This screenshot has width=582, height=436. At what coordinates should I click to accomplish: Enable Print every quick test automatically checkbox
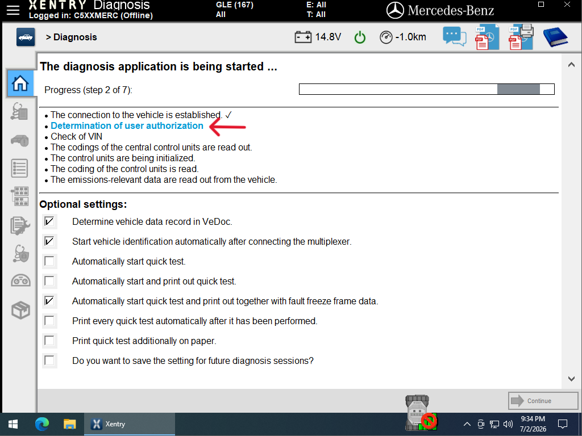[49, 321]
